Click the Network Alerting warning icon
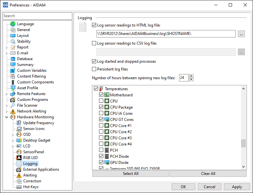The width and height of the screenshot is (253, 193). [13, 111]
